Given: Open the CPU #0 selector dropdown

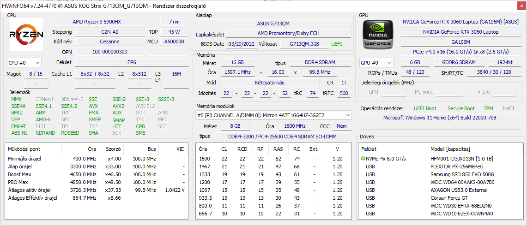Looking at the screenshot, I should (x=24, y=62).
